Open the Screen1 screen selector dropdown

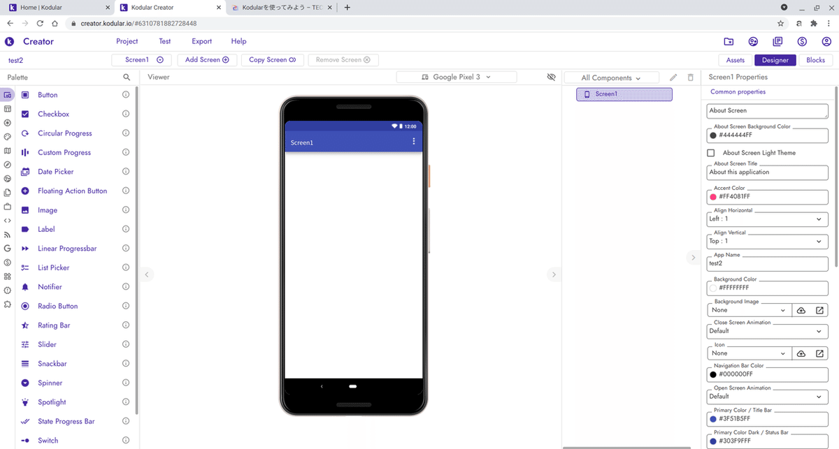pyautogui.click(x=142, y=60)
